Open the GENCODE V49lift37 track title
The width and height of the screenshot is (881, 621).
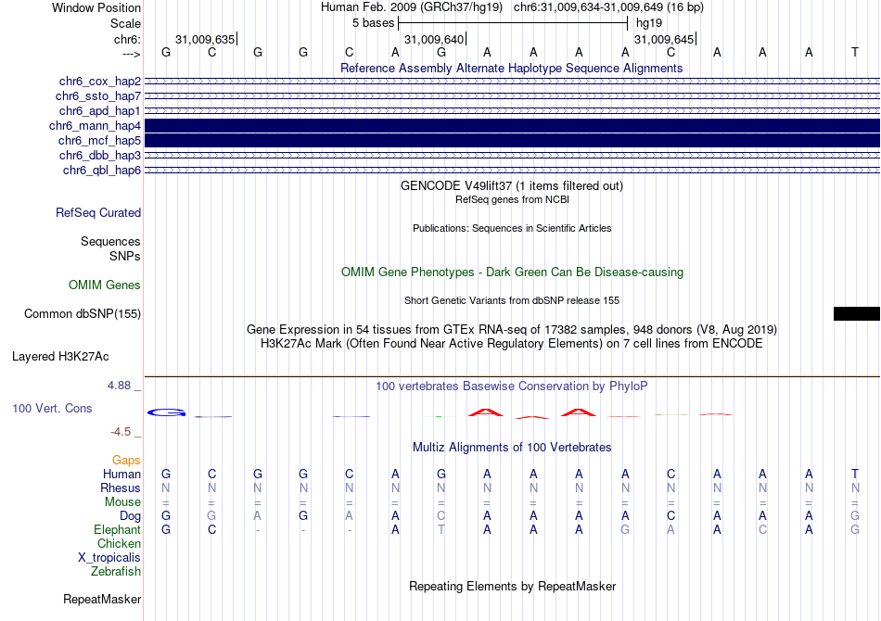click(512, 186)
